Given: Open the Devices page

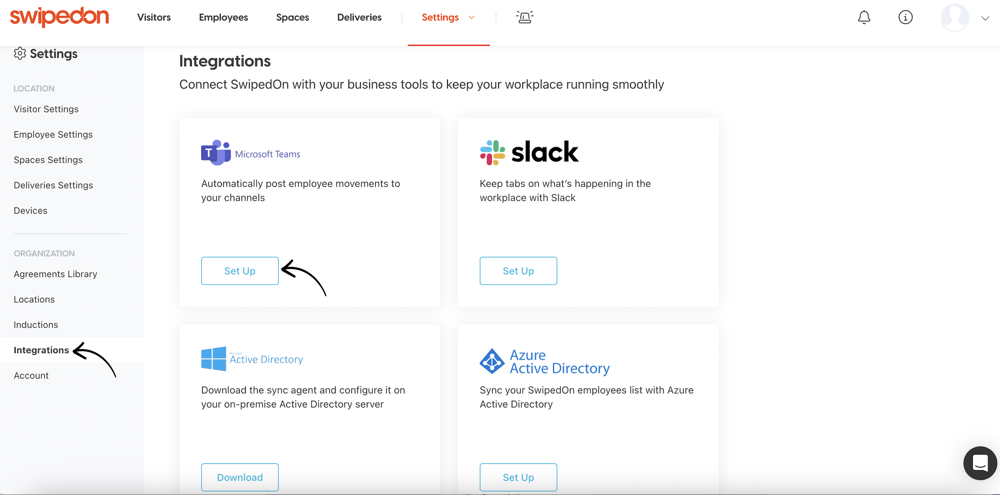Looking at the screenshot, I should coord(30,210).
